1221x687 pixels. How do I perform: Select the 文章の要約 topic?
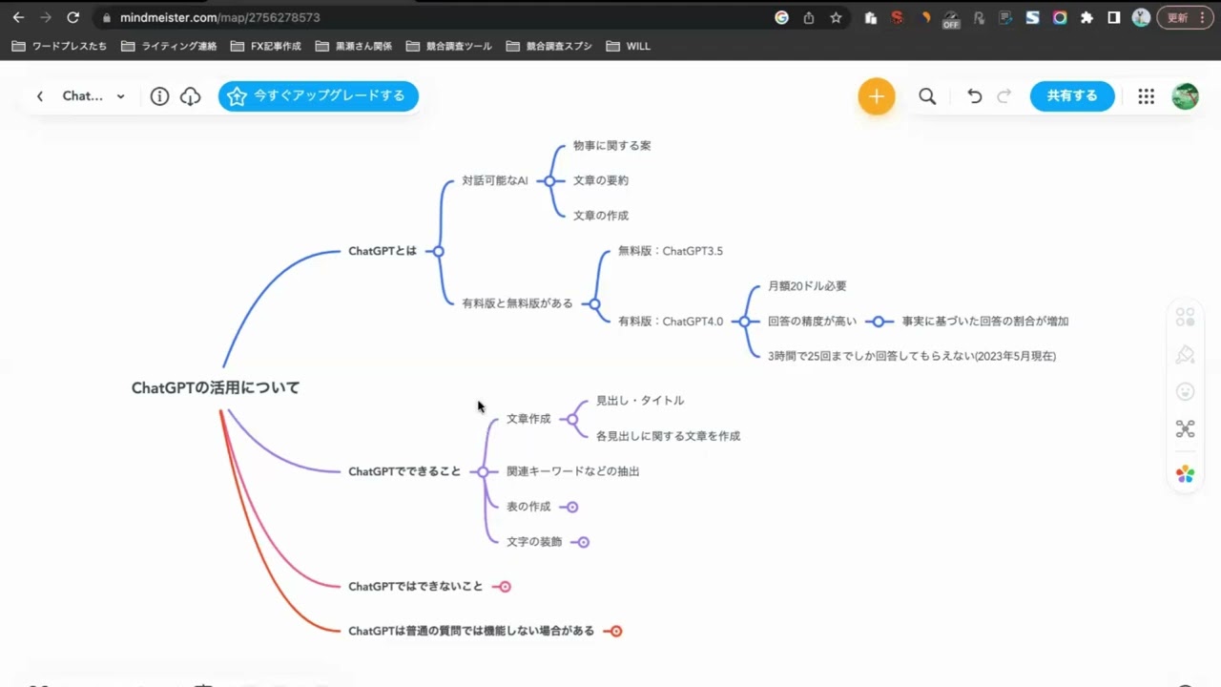click(601, 180)
